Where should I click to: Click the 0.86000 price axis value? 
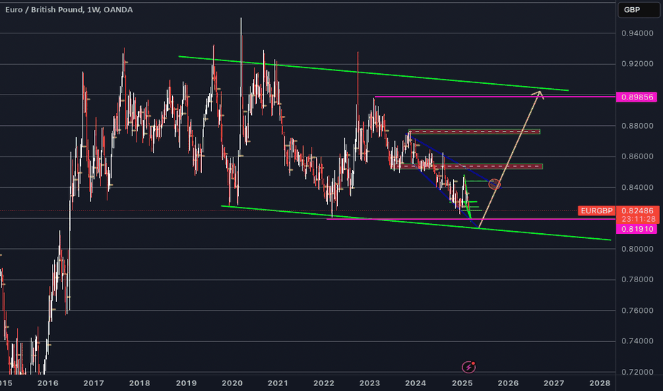pos(637,156)
